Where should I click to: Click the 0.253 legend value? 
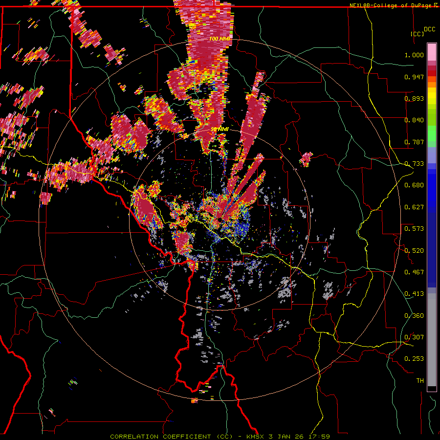(x=414, y=359)
